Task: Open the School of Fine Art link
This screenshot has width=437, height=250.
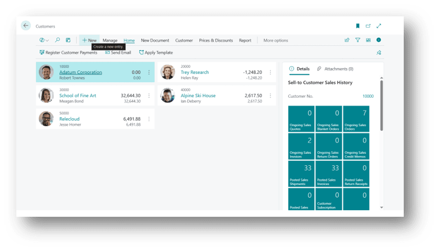Action: click(x=78, y=96)
